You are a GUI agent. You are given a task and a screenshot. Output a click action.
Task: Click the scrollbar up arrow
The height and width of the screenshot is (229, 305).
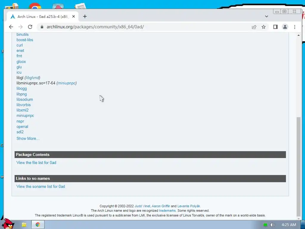(x=298, y=35)
